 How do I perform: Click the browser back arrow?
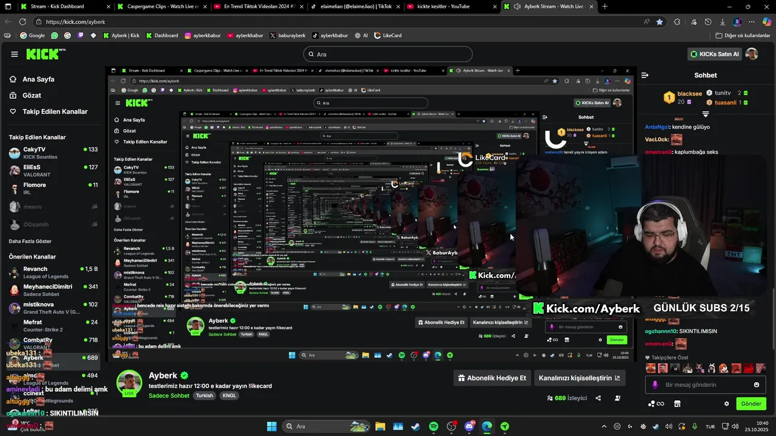[8, 22]
